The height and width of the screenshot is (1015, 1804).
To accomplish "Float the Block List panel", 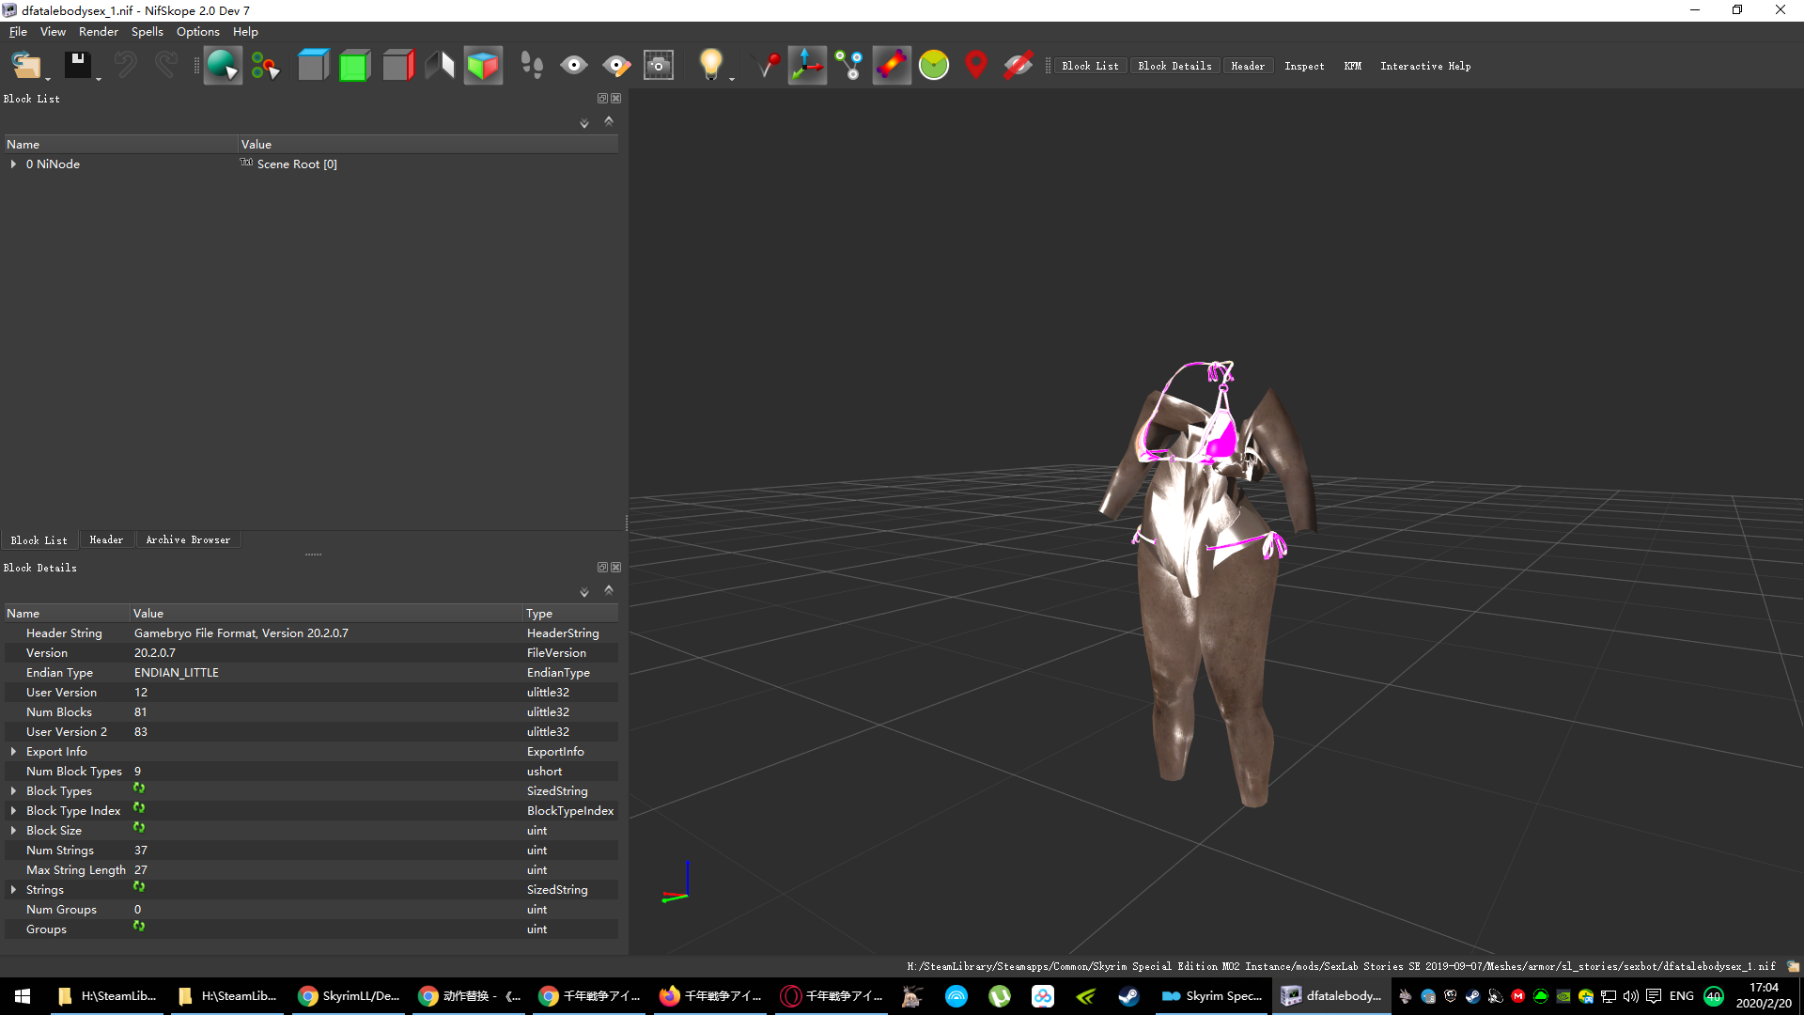I will [602, 98].
